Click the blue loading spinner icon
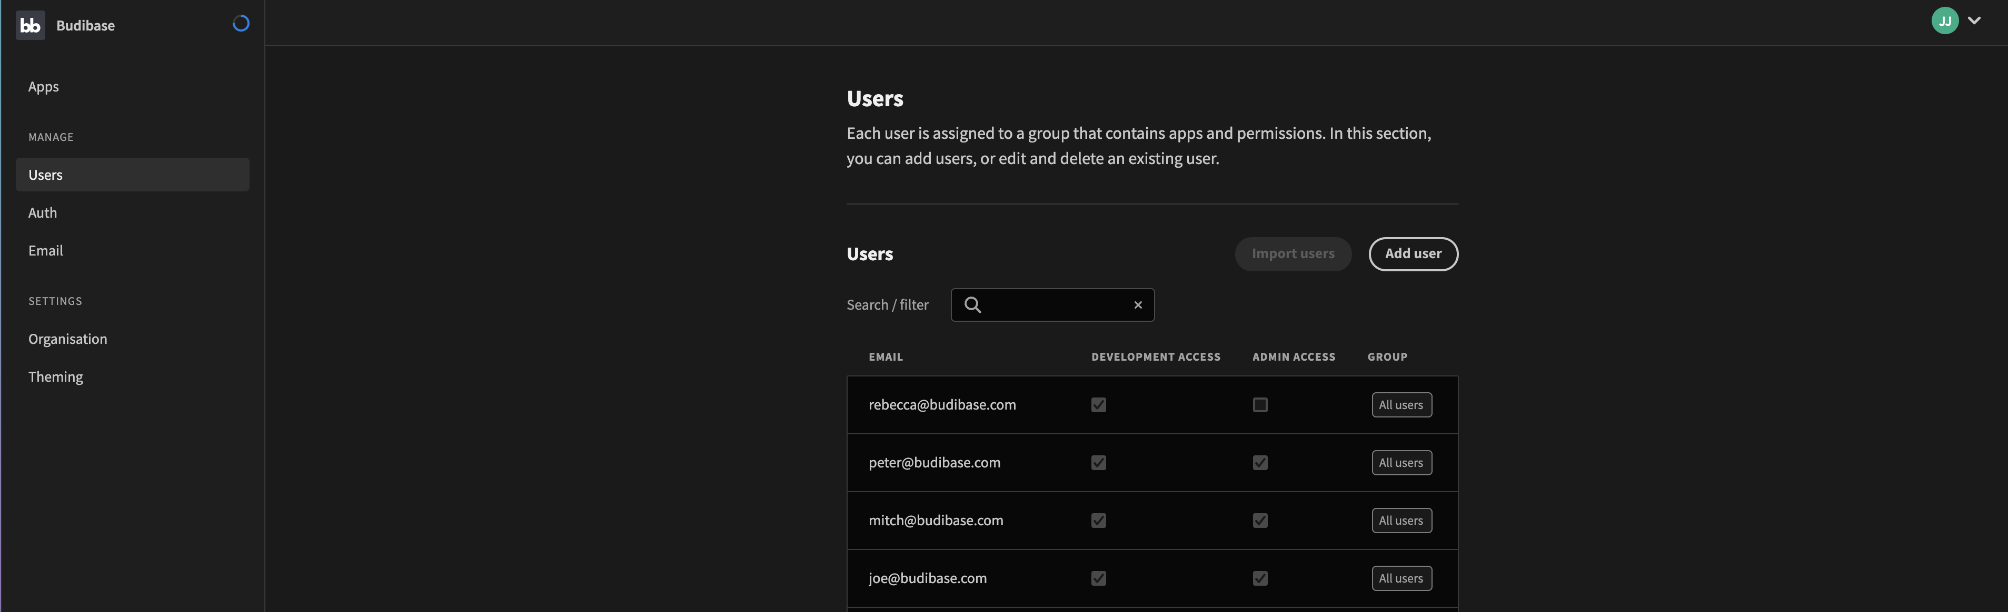The image size is (2008, 612). pyautogui.click(x=241, y=23)
